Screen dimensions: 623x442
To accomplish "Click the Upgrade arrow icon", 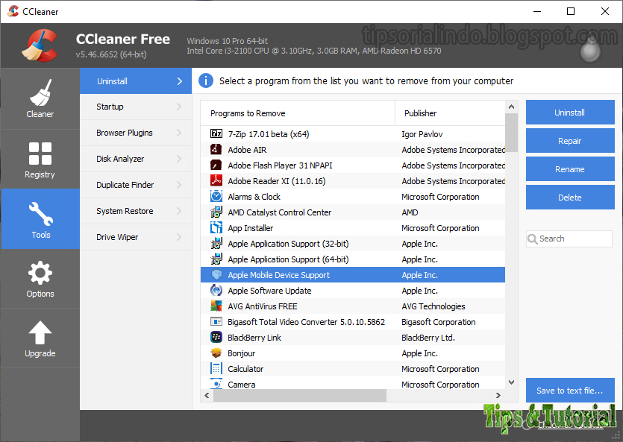I will 40,332.
